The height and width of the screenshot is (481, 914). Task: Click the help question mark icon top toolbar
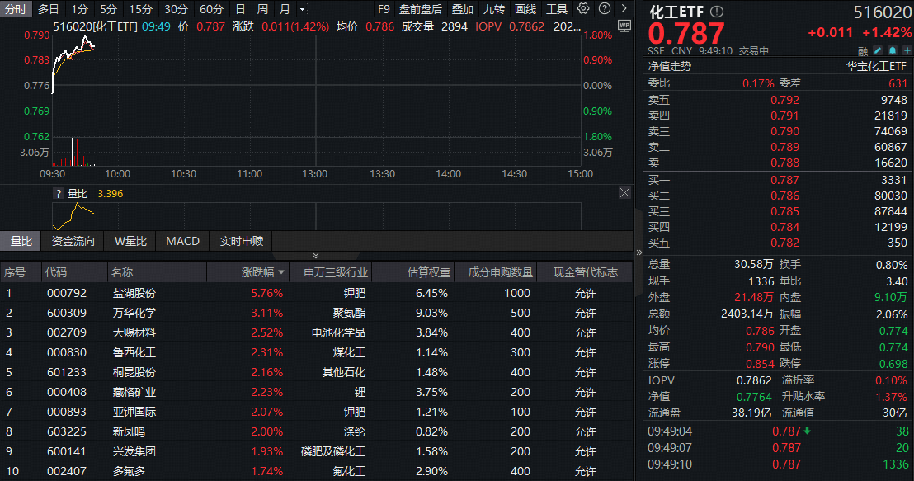604,9
